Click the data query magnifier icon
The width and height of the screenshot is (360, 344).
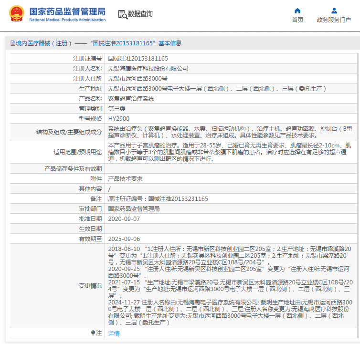click(x=123, y=14)
